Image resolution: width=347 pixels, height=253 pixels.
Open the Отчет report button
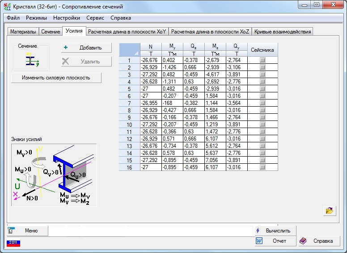pyautogui.click(x=275, y=241)
